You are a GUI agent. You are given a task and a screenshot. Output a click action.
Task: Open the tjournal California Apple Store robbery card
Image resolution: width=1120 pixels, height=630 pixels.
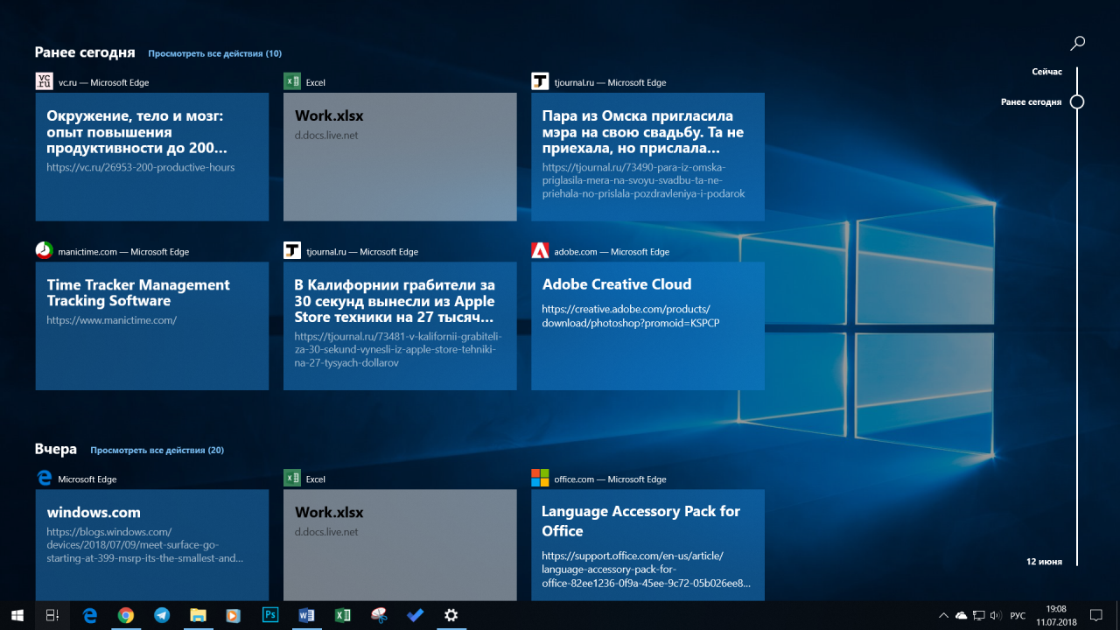pyautogui.click(x=400, y=325)
